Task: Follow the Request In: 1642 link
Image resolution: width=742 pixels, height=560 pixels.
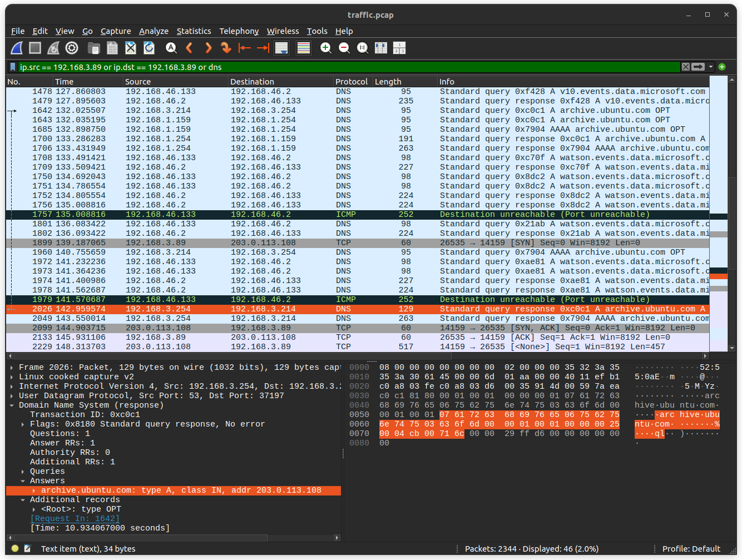Action: click(x=74, y=518)
